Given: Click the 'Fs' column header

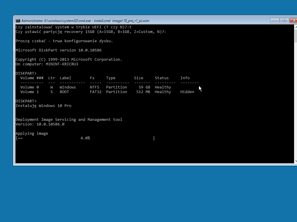Looking at the screenshot, I should (x=92, y=78).
